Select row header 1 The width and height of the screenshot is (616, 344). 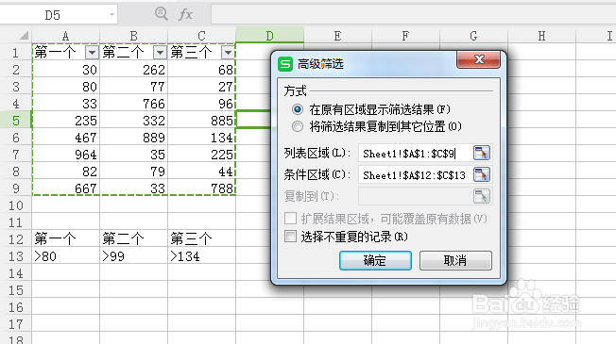click(16, 52)
